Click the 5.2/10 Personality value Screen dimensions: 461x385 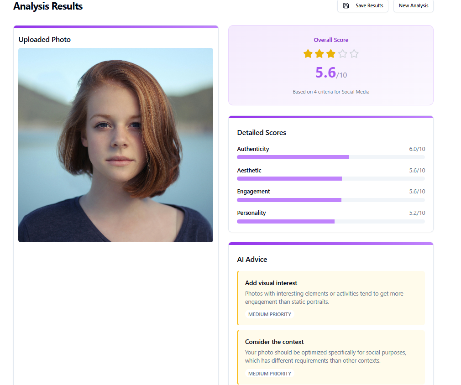pyautogui.click(x=417, y=213)
